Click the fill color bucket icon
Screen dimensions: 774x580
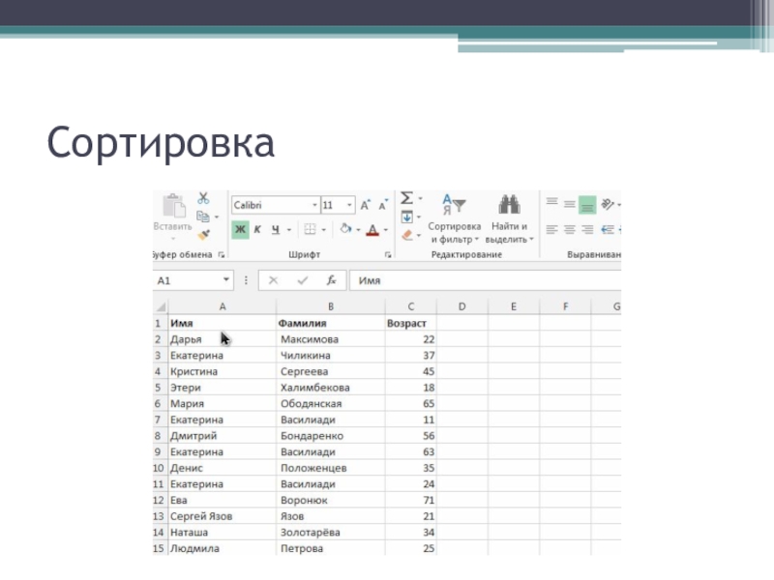point(345,229)
